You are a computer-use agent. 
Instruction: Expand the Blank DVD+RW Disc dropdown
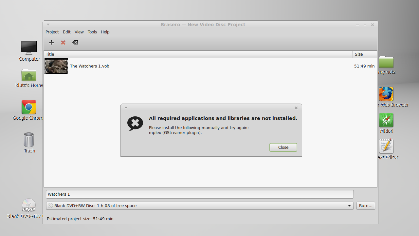pos(200,206)
